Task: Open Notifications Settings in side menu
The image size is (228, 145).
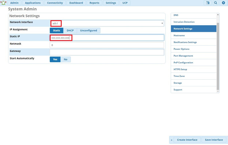Action: (x=194, y=42)
